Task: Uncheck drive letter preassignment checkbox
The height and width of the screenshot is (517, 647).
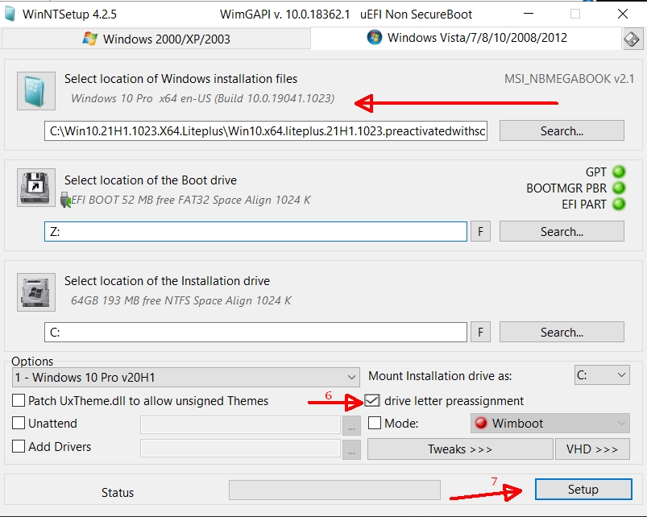Action: (x=372, y=400)
